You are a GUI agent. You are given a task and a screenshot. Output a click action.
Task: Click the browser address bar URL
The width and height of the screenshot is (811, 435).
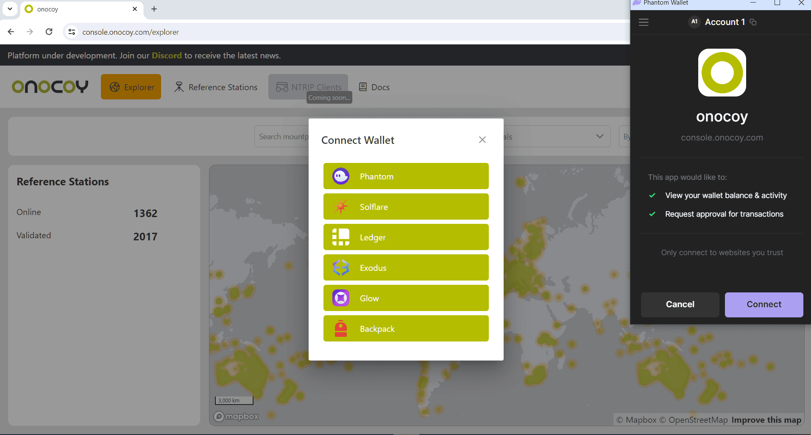point(131,32)
